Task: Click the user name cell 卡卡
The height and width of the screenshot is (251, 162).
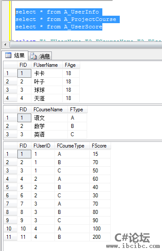Action: tap(47, 73)
